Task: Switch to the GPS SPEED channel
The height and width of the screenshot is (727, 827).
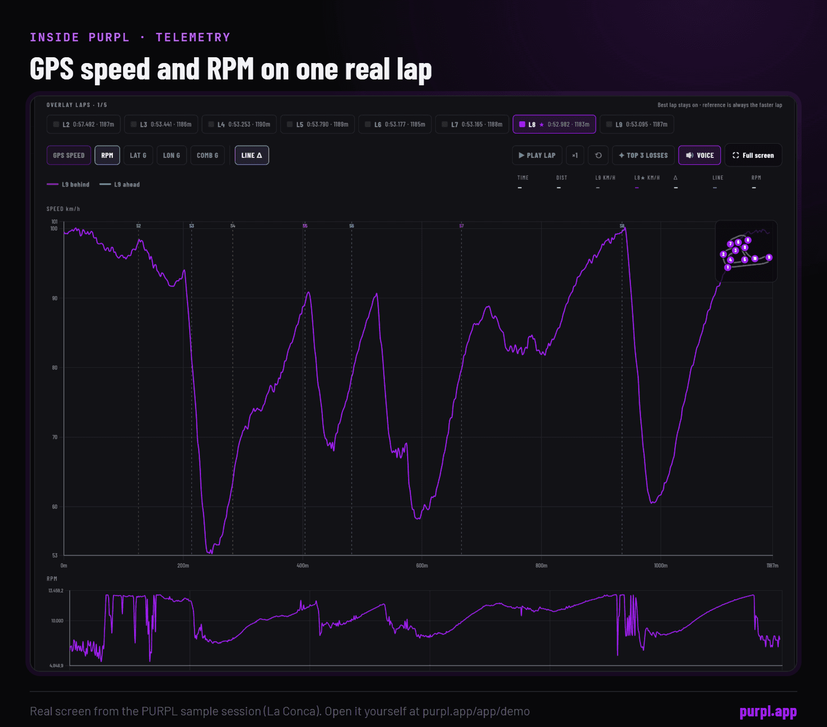Action: pos(69,155)
